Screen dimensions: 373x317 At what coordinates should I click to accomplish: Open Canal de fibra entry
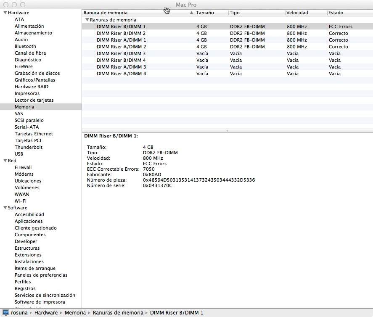pos(30,53)
